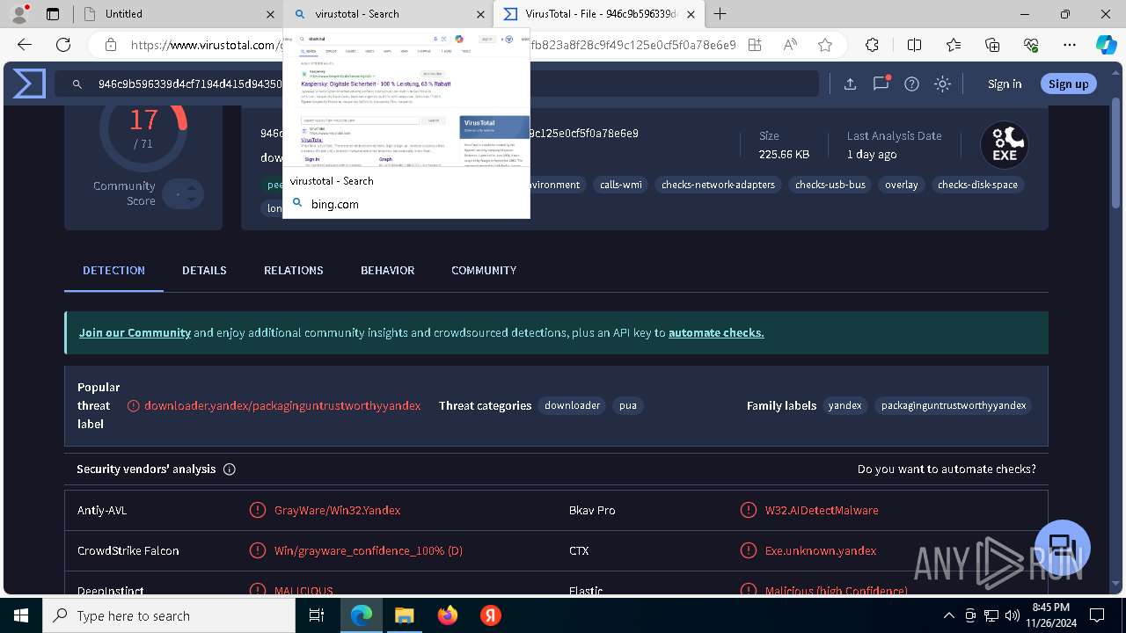The width and height of the screenshot is (1126, 633).
Task: Click Do you want to automate checks
Action: click(x=947, y=469)
